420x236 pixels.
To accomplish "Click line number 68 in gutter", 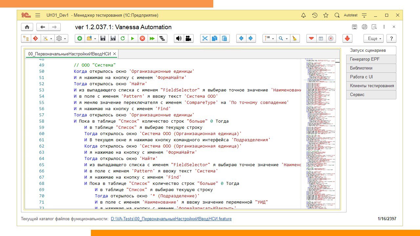I will click(41, 184).
